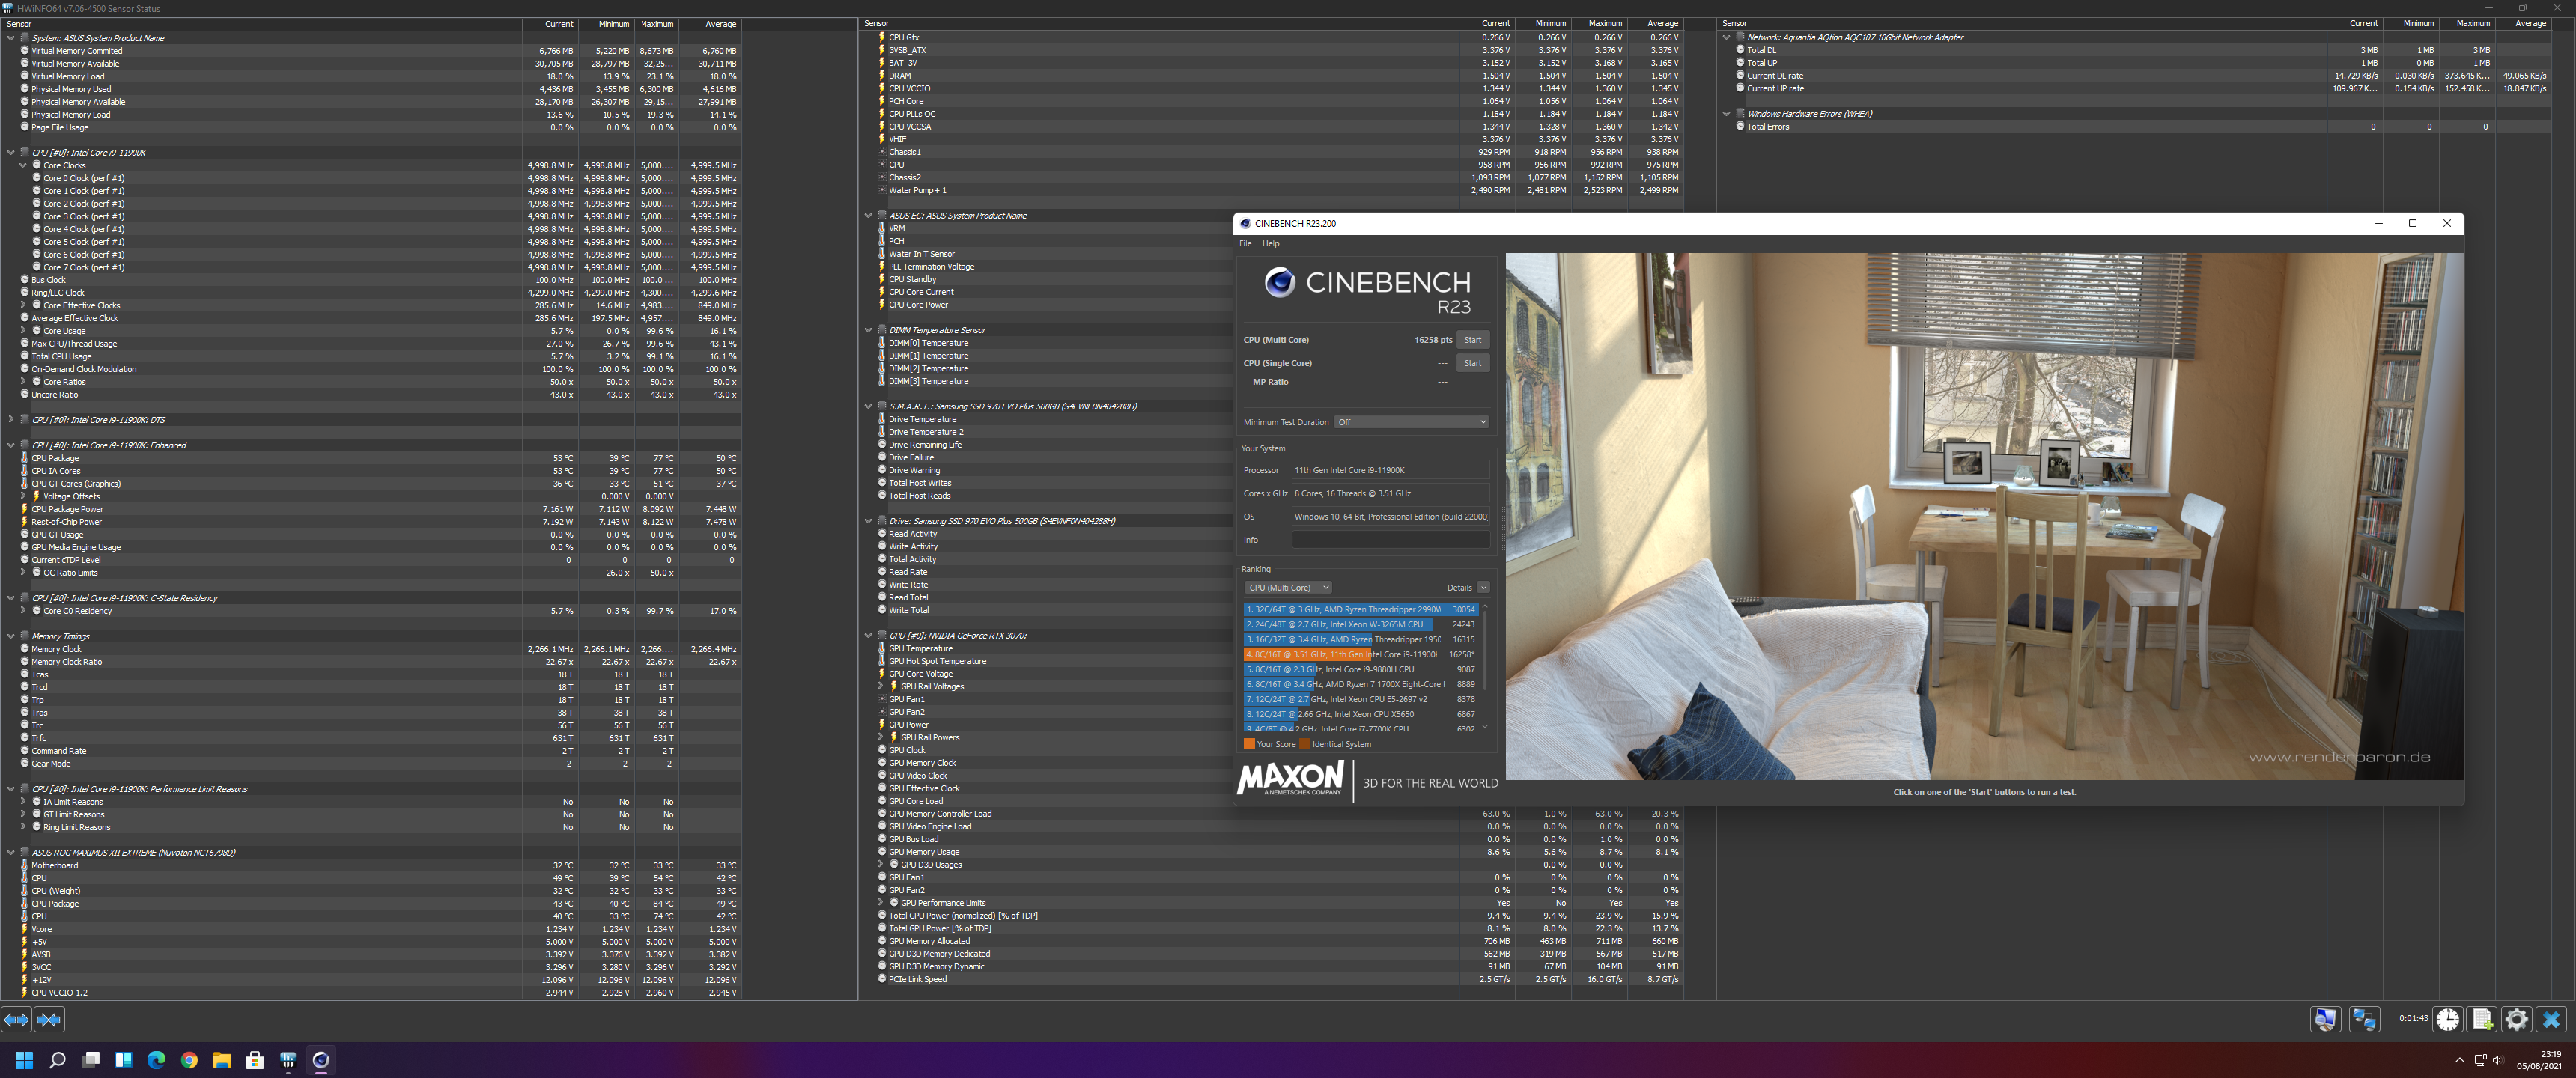This screenshot has width=2576, height=1078.
Task: Launch Microsoft Edge from taskbar
Action: (x=156, y=1060)
